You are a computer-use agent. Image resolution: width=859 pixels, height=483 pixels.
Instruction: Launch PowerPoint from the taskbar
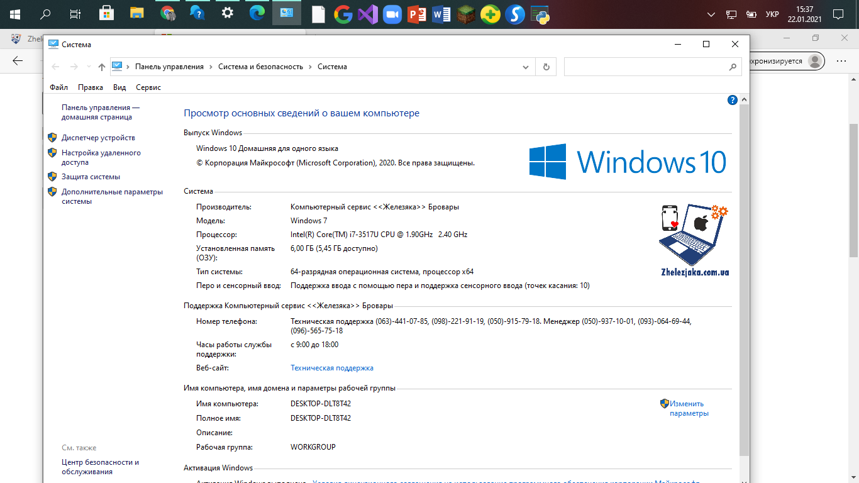(416, 13)
